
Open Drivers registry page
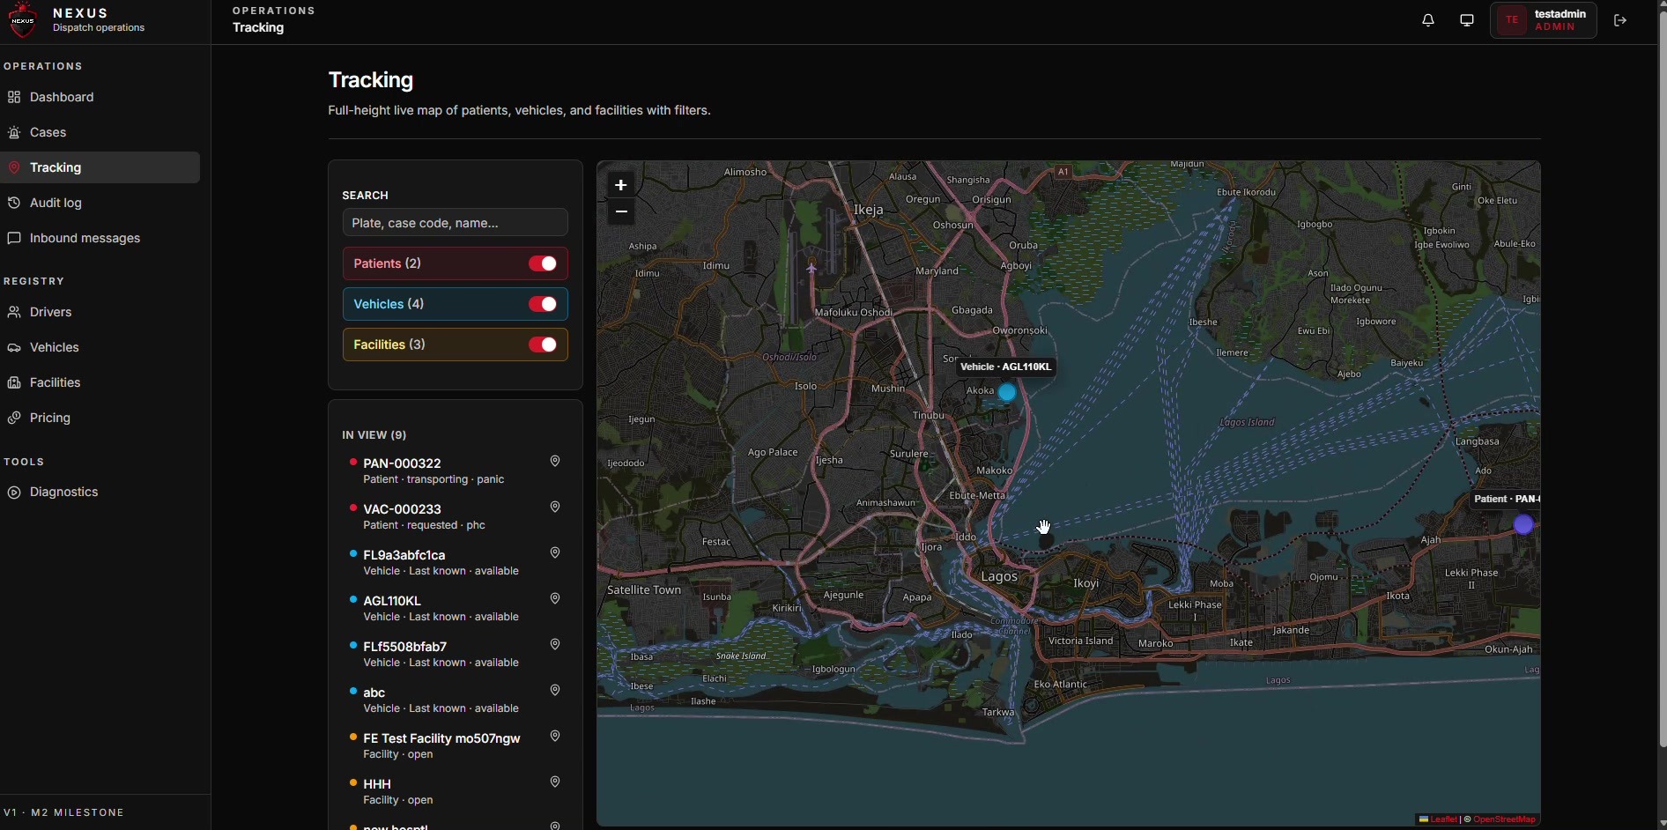pyautogui.click(x=100, y=313)
